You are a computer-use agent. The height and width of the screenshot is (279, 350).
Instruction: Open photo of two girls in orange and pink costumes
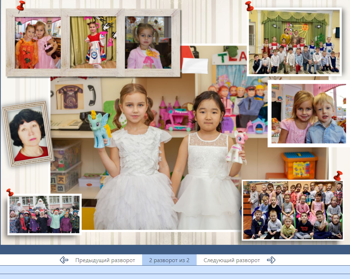[38, 43]
